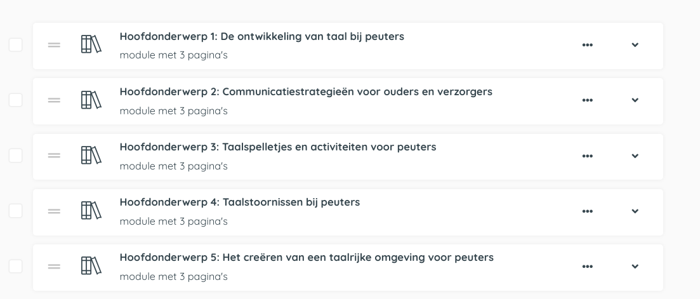Click 'module met 3 pagina's' under Hoofdonderwerp 3
Screen dimensions: 700x299
(x=173, y=166)
